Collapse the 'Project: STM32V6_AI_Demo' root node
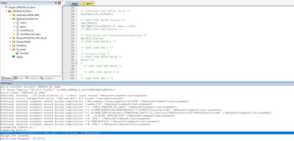This screenshot has width=294, height=141. pyautogui.click(x=2, y=7)
